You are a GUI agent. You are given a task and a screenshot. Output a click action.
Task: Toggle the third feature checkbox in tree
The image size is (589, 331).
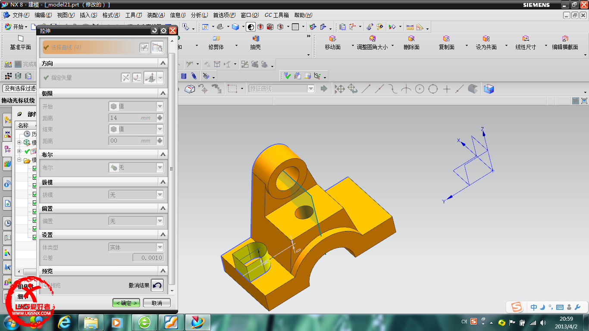(35, 186)
